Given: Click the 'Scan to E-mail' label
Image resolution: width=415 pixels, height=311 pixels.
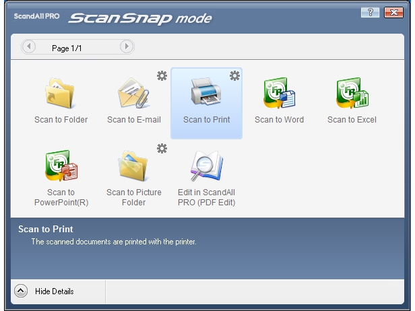Looking at the screenshot, I should point(134,120).
